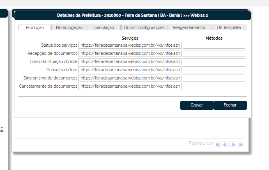Click the Status dos serviços label

(x=59, y=45)
